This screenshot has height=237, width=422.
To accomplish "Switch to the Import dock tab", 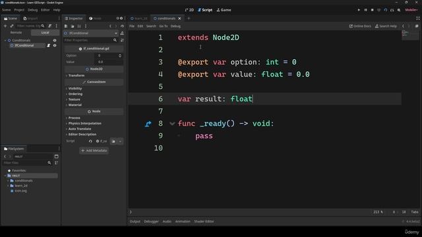I will (x=30, y=18).
